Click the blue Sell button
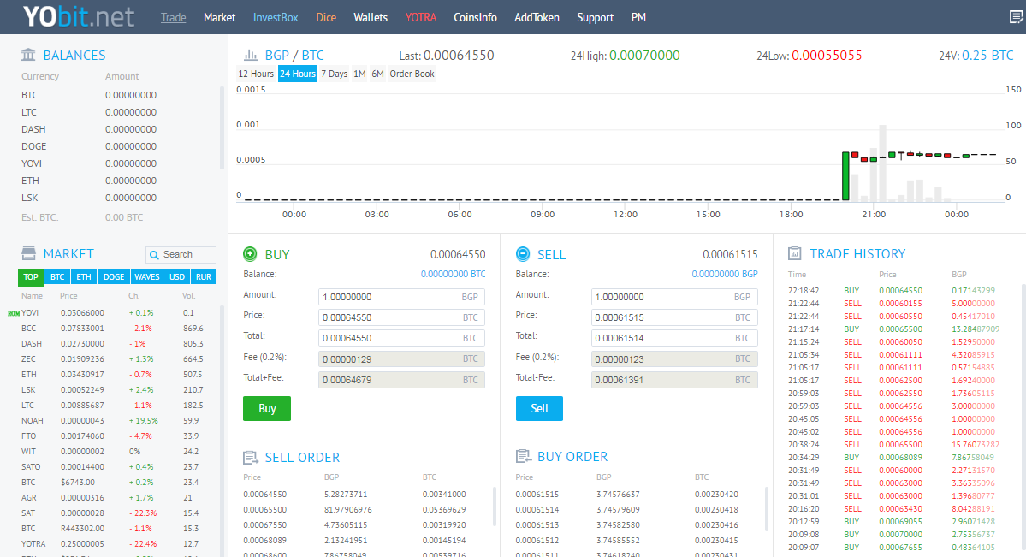1026x557 pixels. coord(539,408)
